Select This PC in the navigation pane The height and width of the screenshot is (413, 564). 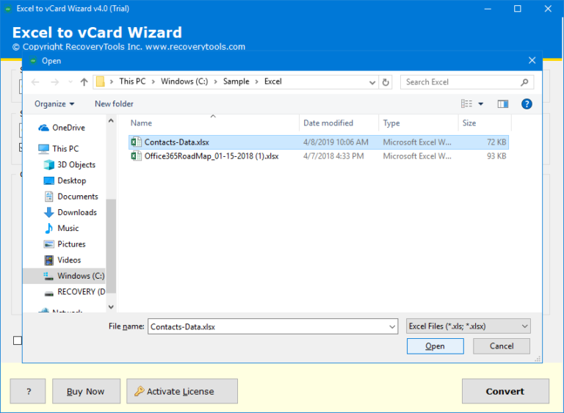tap(59, 149)
